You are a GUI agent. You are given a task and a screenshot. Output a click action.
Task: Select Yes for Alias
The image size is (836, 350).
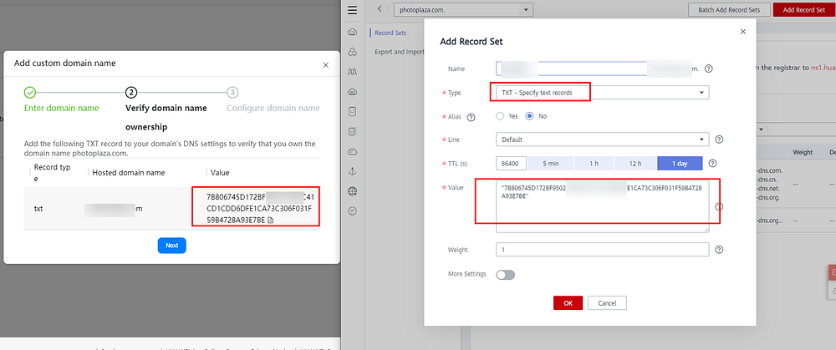(x=500, y=116)
